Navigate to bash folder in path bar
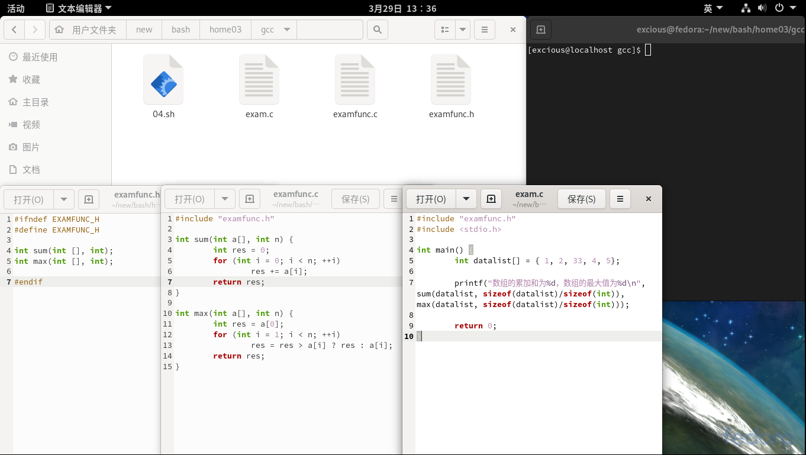Screen dimensions: 806x455 tap(180, 30)
